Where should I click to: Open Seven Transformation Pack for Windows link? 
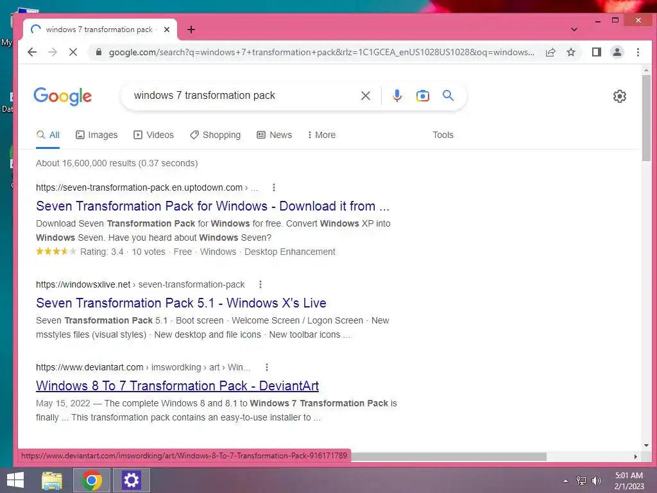212,206
